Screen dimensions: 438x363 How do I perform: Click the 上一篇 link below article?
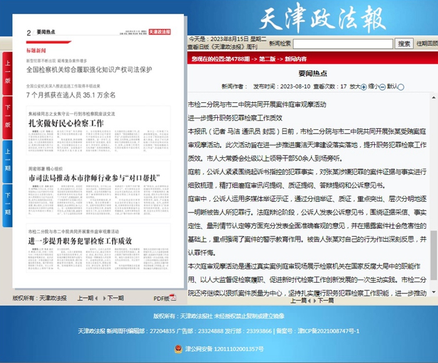tap(298, 300)
